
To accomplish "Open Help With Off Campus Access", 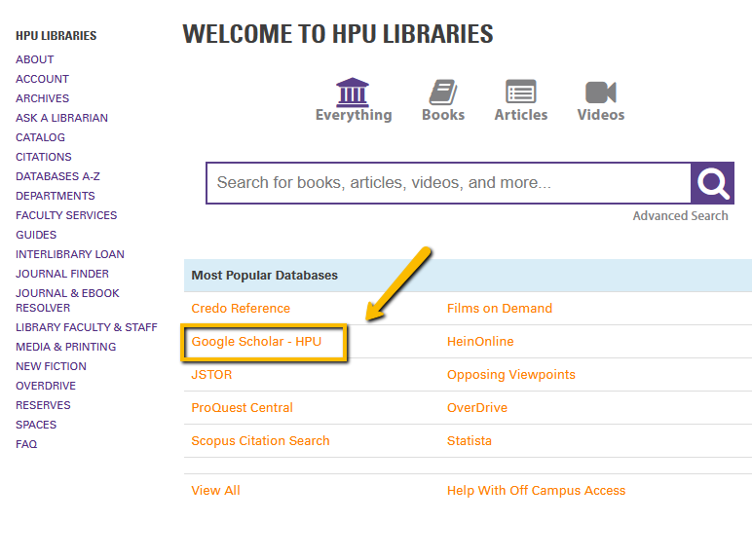I will [x=536, y=491].
